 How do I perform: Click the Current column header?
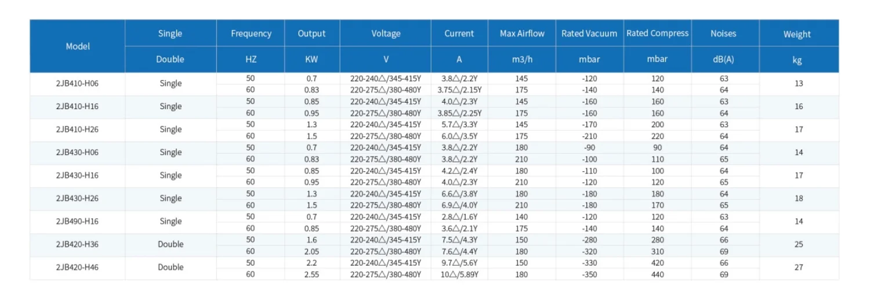pyautogui.click(x=459, y=34)
